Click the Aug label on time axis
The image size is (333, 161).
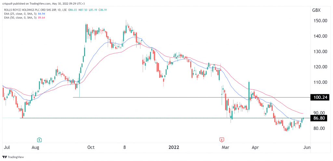[x=35, y=147]
